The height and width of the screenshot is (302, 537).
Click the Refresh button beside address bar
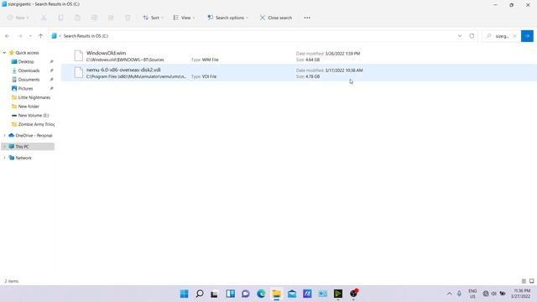pos(472,36)
